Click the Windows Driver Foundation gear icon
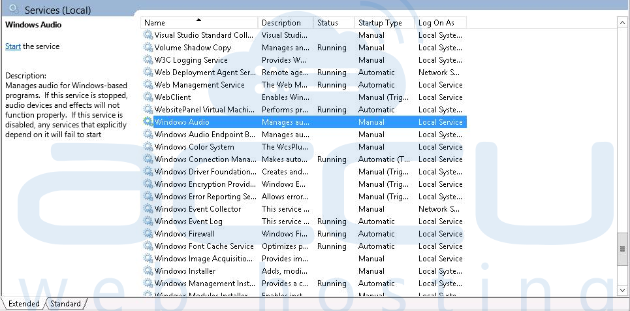The height and width of the screenshot is (311, 630). tap(148, 172)
